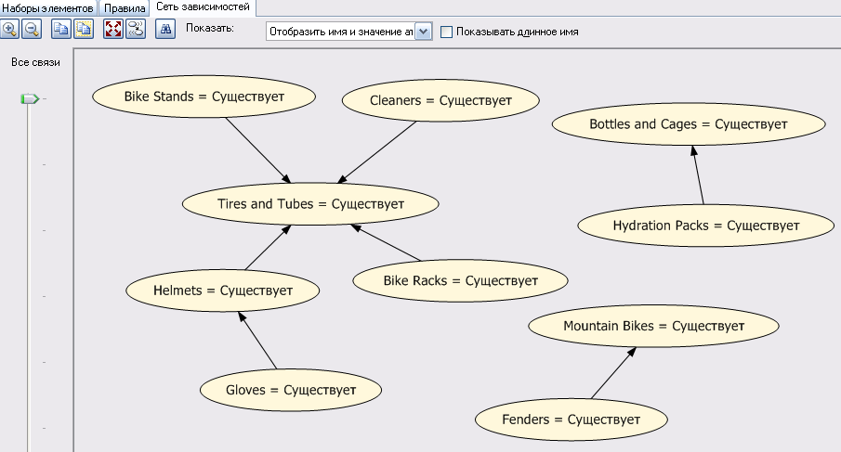This screenshot has width=841, height=452.
Task: Switch to 'Правила' tab
Action: [x=125, y=8]
